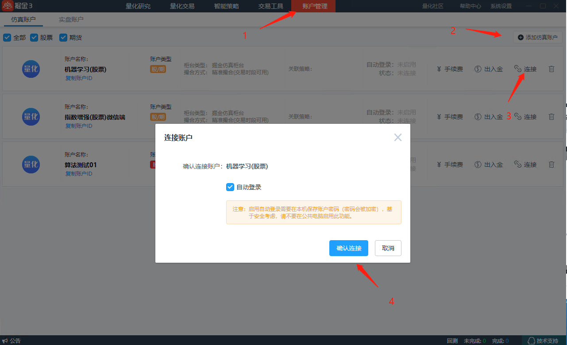Click 完成 count in status bar
This screenshot has height=345, width=567.
pyautogui.click(x=500, y=341)
